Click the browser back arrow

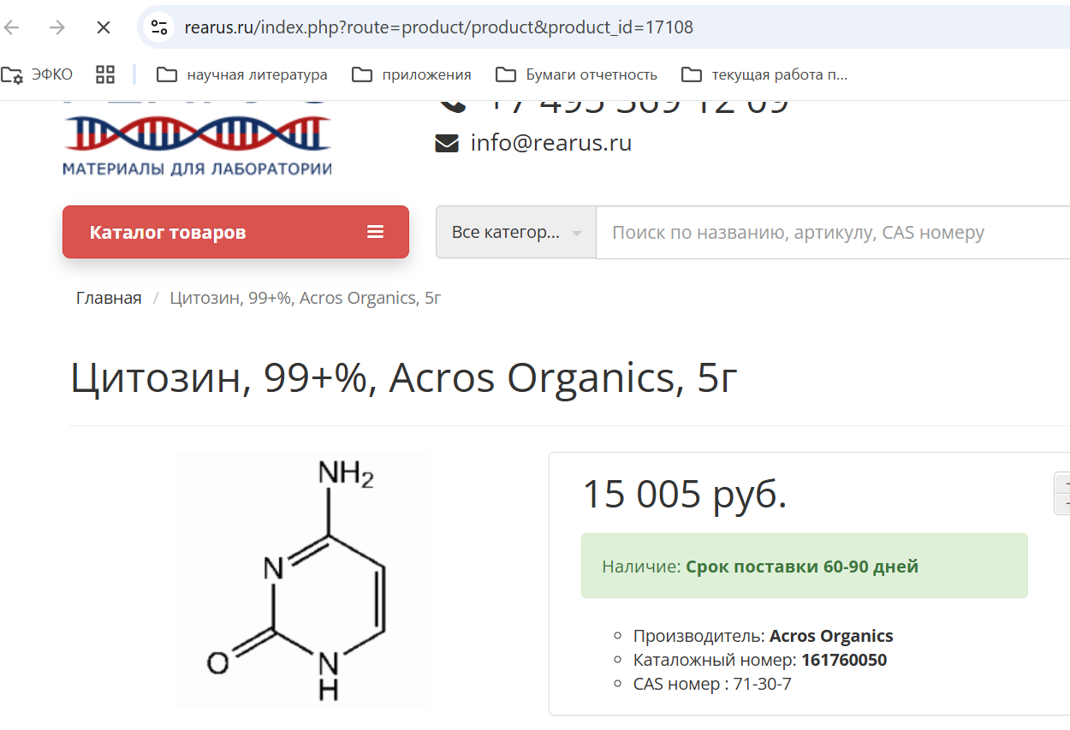(x=12, y=27)
